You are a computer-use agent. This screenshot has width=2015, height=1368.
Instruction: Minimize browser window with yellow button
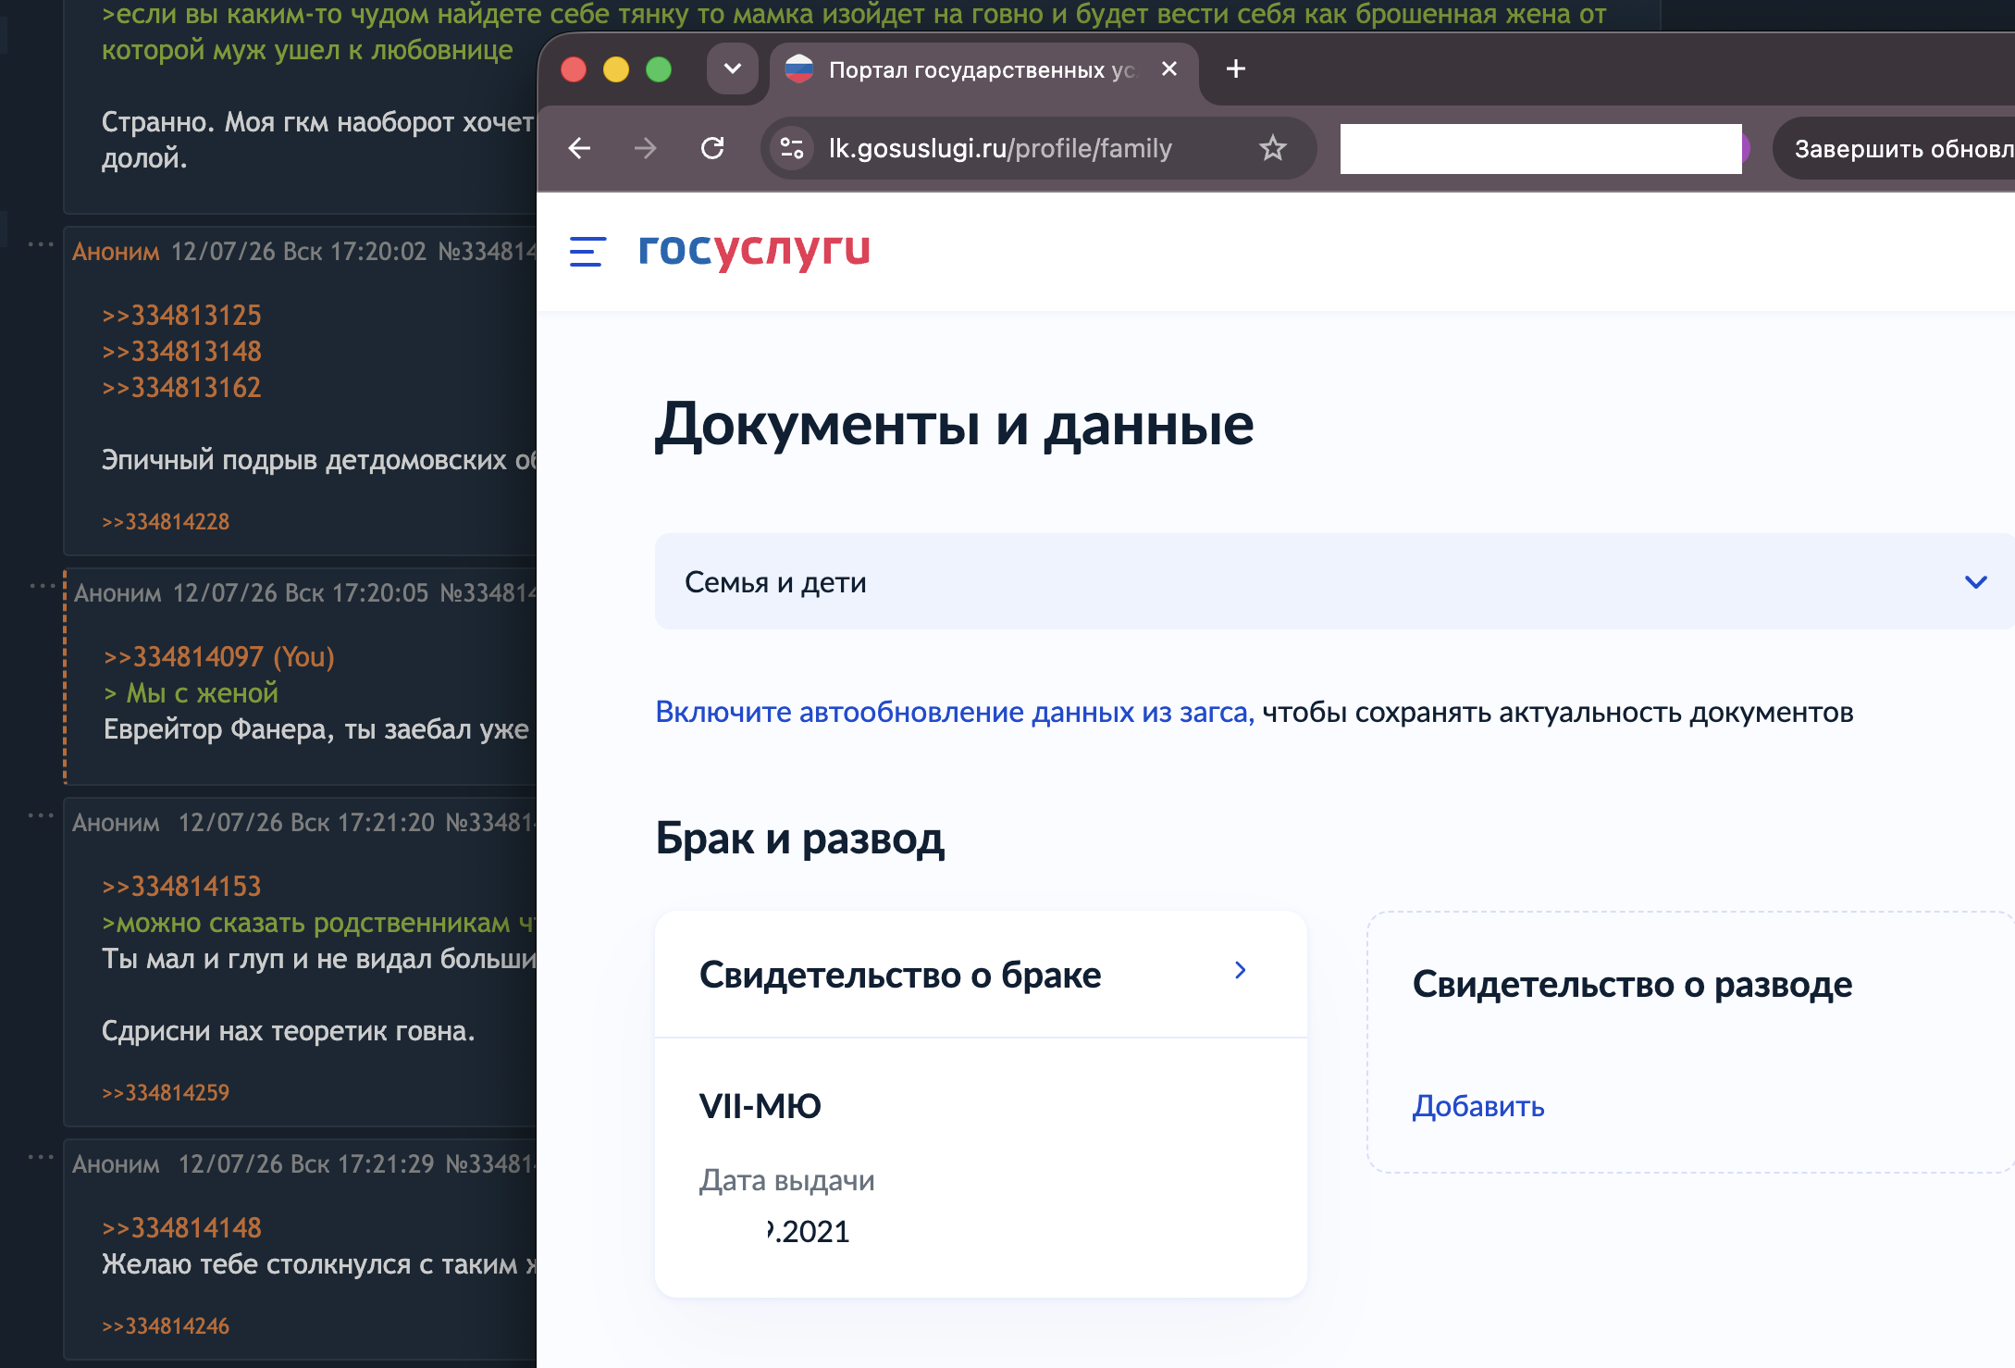pos(616,69)
